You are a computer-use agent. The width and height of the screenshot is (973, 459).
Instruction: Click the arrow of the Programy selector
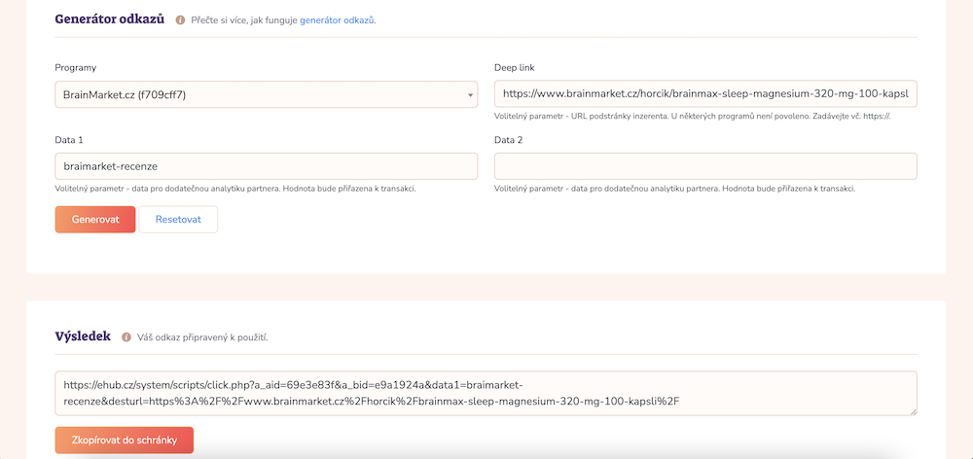(x=471, y=95)
